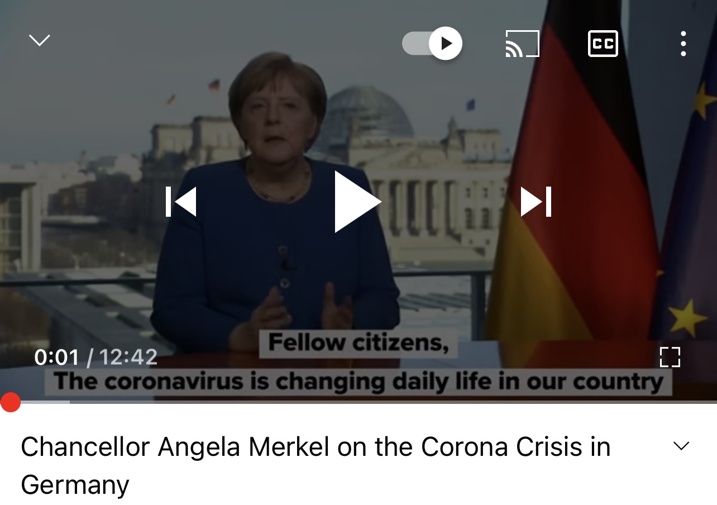Turn on closed captions with CC icon
The height and width of the screenshot is (505, 717).
coord(603,44)
